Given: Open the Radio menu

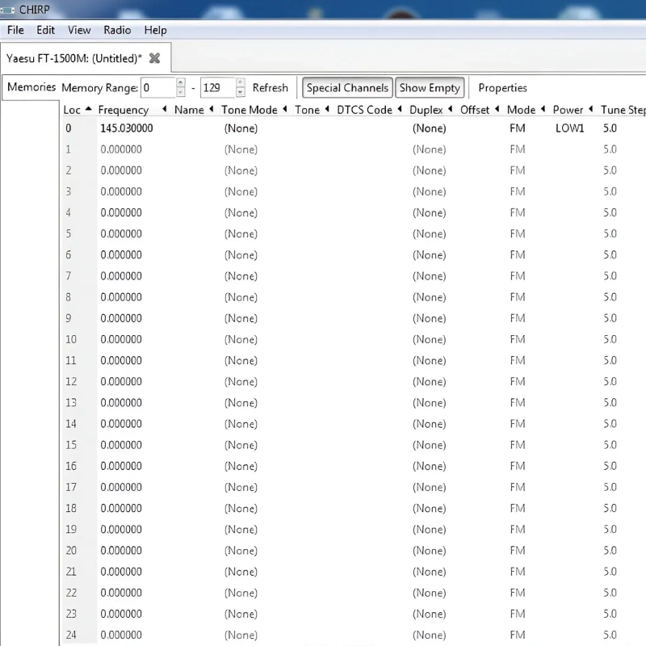Looking at the screenshot, I should [x=117, y=30].
